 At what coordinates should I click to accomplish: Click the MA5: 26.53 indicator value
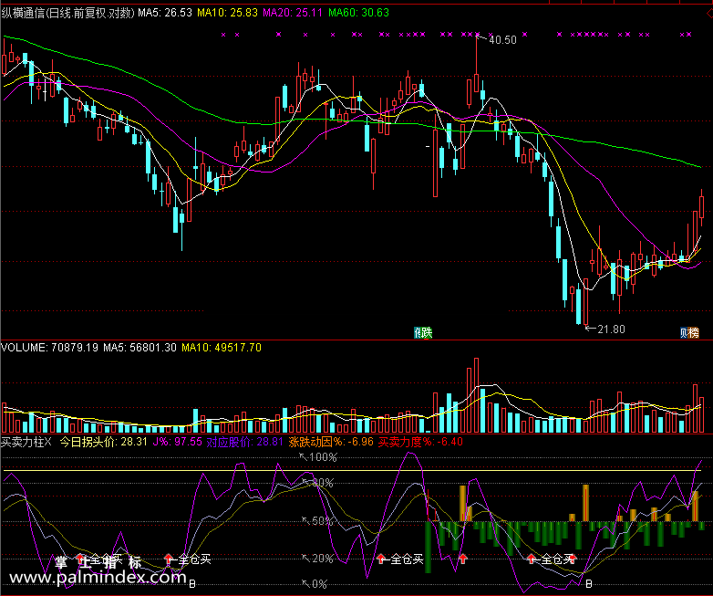pyautogui.click(x=165, y=13)
